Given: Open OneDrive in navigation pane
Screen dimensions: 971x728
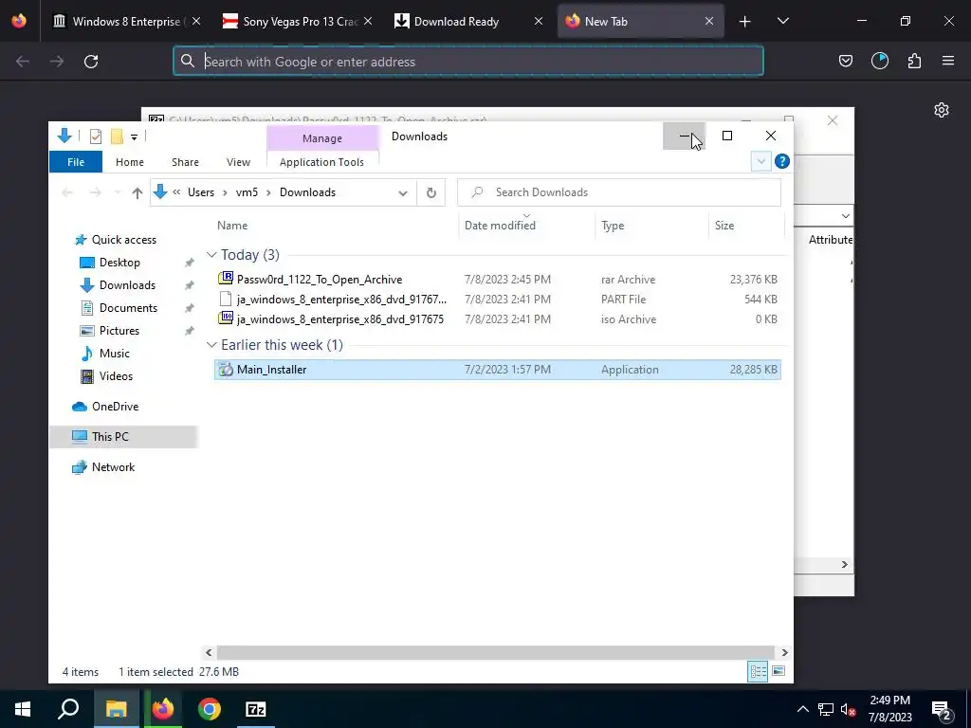Looking at the screenshot, I should 115,407.
